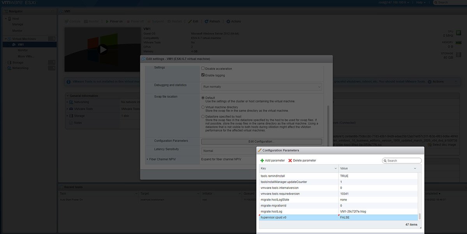
Task: Click the red Delete parameter X icon
Action: pos(290,161)
